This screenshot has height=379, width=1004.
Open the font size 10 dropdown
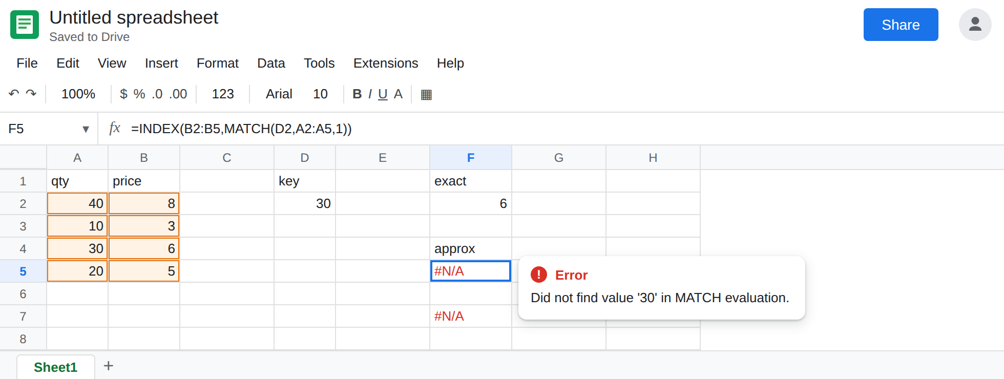(x=320, y=94)
